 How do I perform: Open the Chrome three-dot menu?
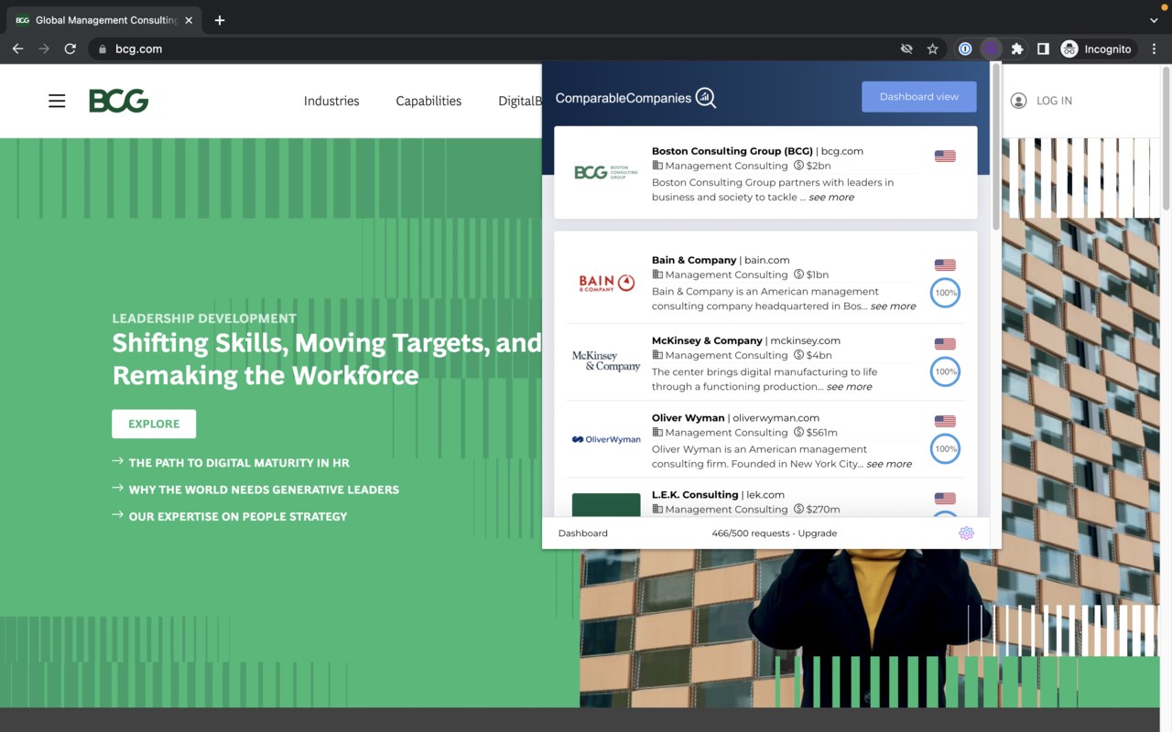[1155, 48]
